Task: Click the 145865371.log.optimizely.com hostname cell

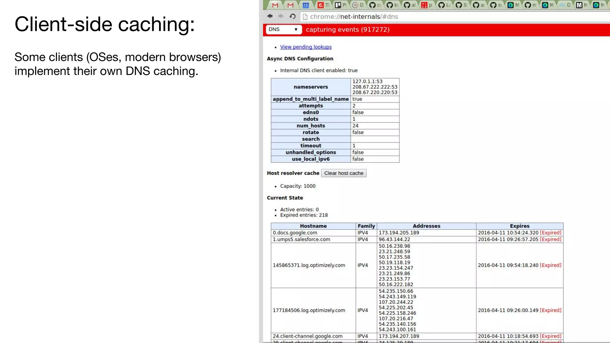Action: pos(313,265)
